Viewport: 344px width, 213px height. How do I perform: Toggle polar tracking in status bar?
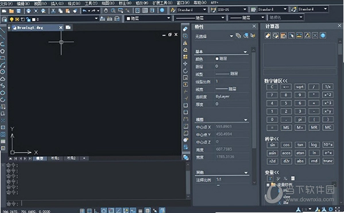point(104,211)
